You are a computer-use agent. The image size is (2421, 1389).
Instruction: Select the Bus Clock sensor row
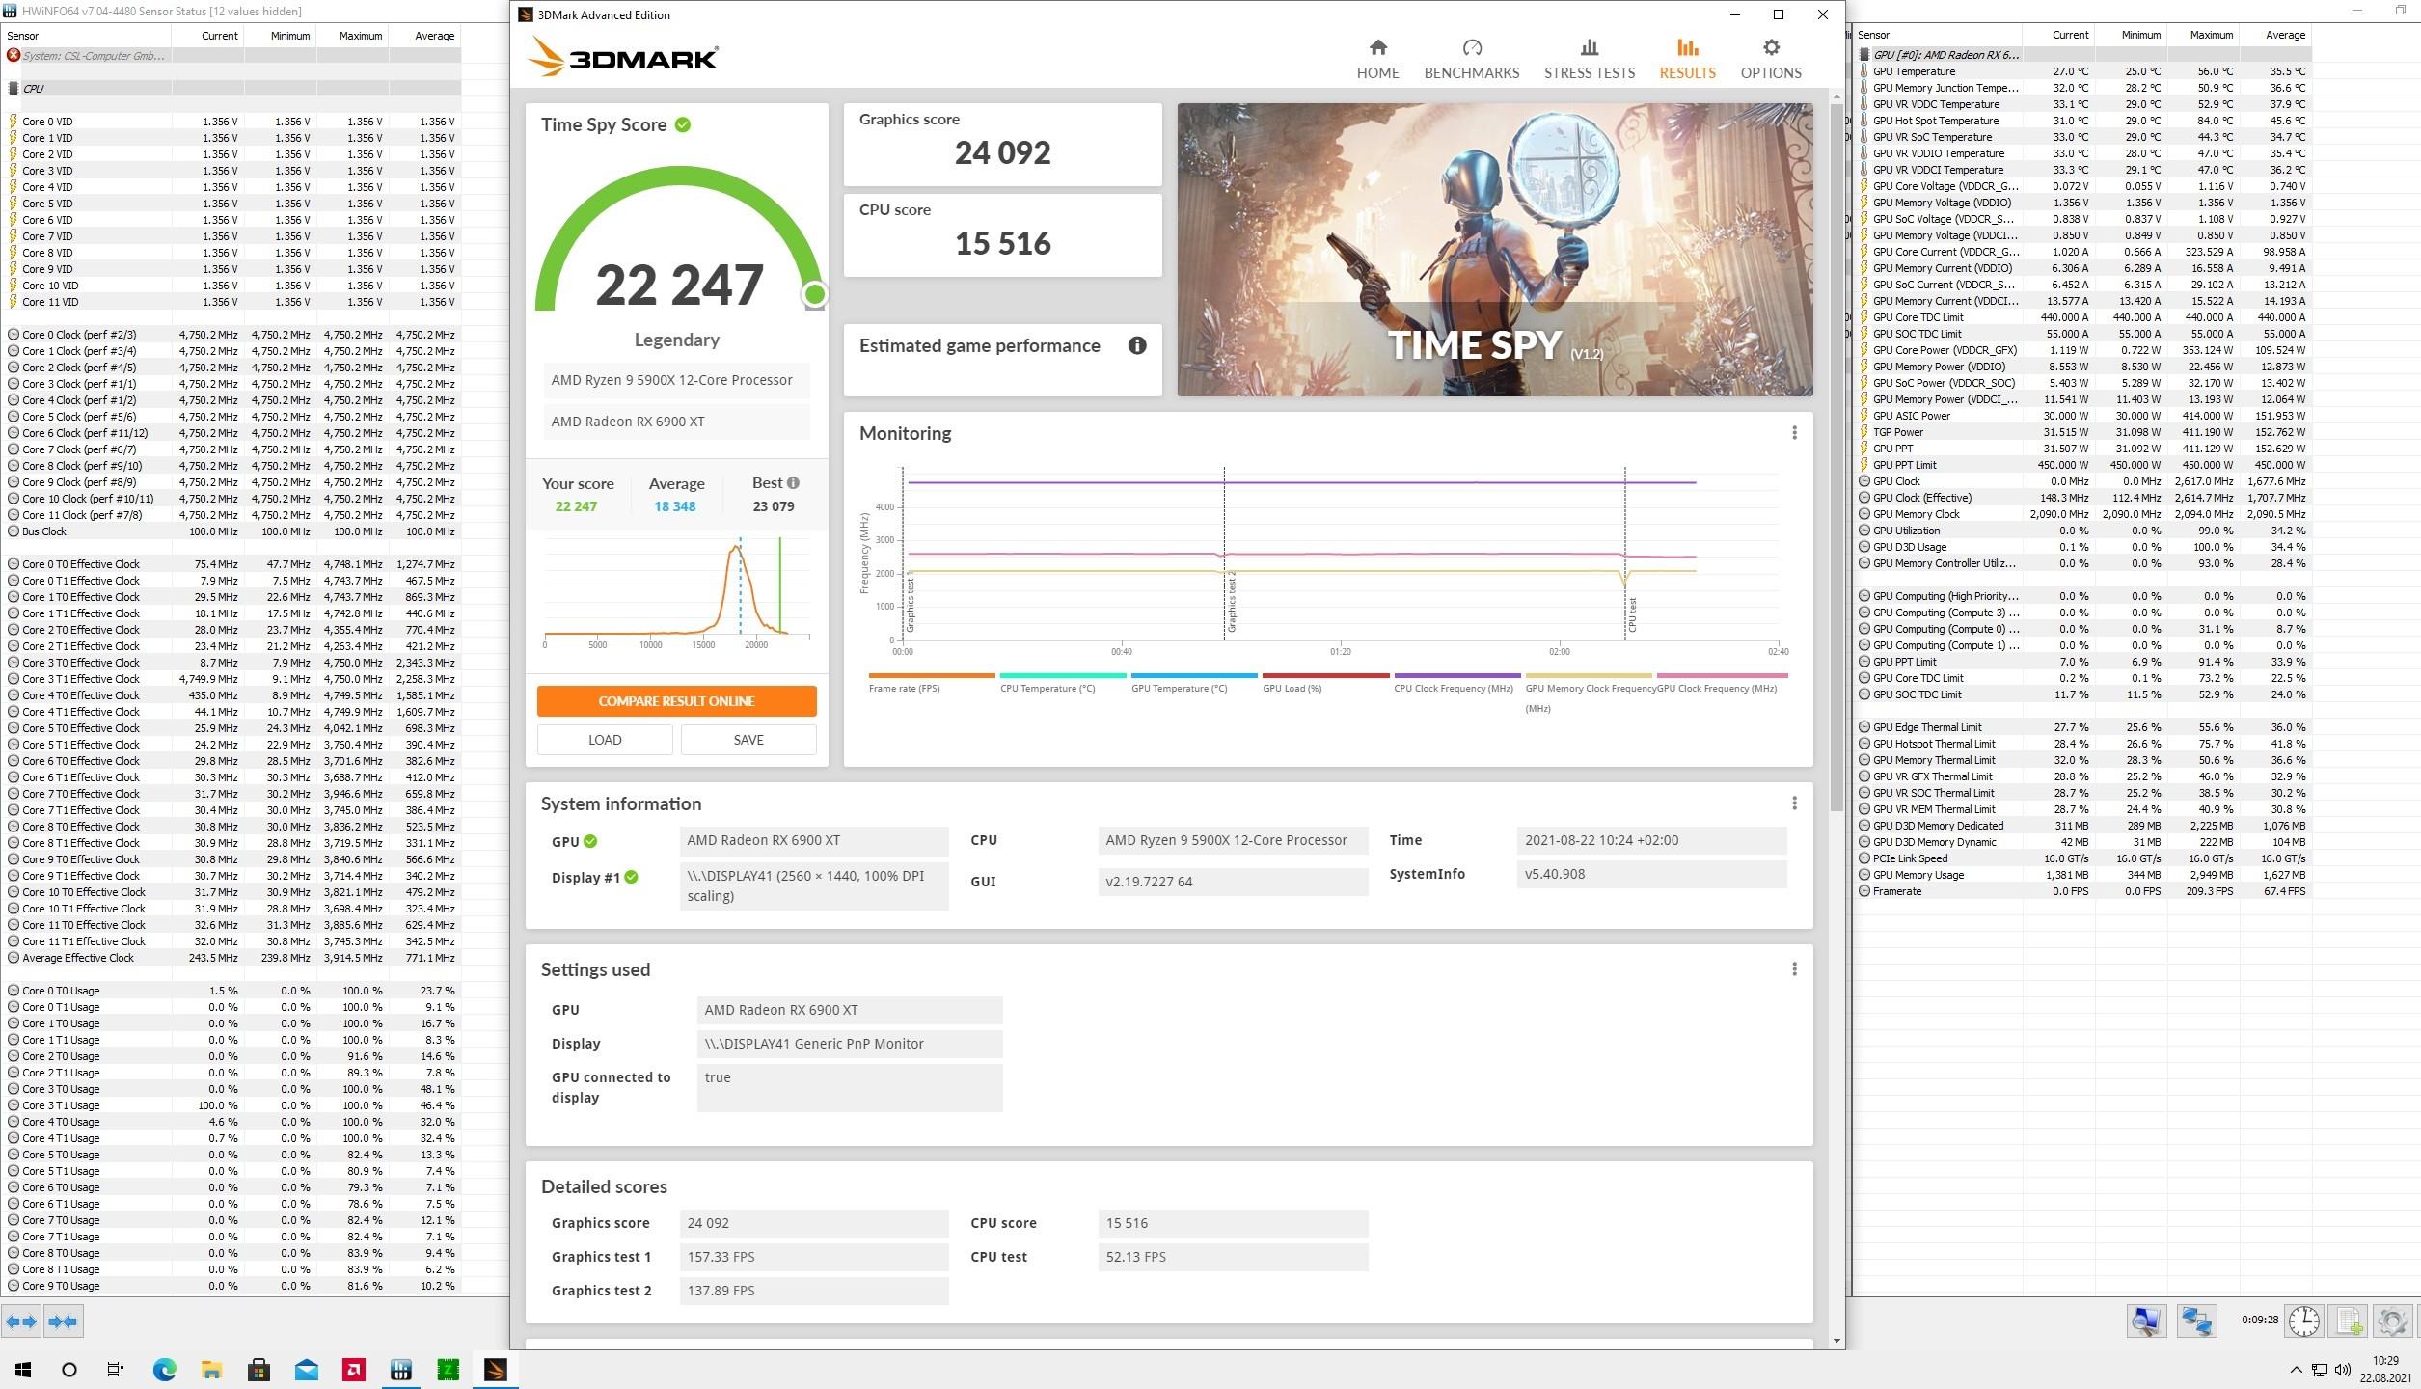point(231,531)
